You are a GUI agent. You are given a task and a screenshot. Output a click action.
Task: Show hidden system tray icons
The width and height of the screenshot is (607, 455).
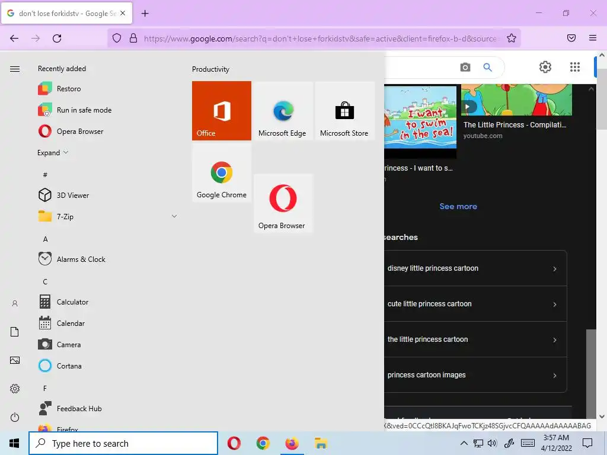(464, 443)
